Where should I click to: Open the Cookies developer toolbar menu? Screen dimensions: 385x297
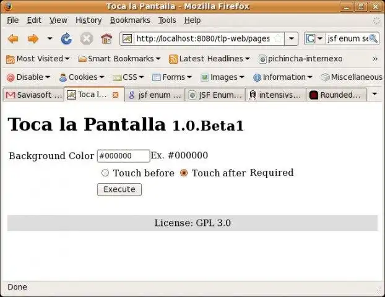click(82, 77)
